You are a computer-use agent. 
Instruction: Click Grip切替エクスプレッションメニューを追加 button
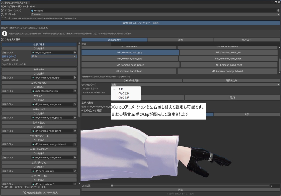click(140, 23)
